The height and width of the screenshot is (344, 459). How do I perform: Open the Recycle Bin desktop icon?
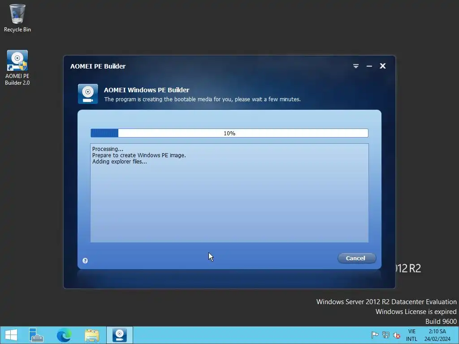17,18
